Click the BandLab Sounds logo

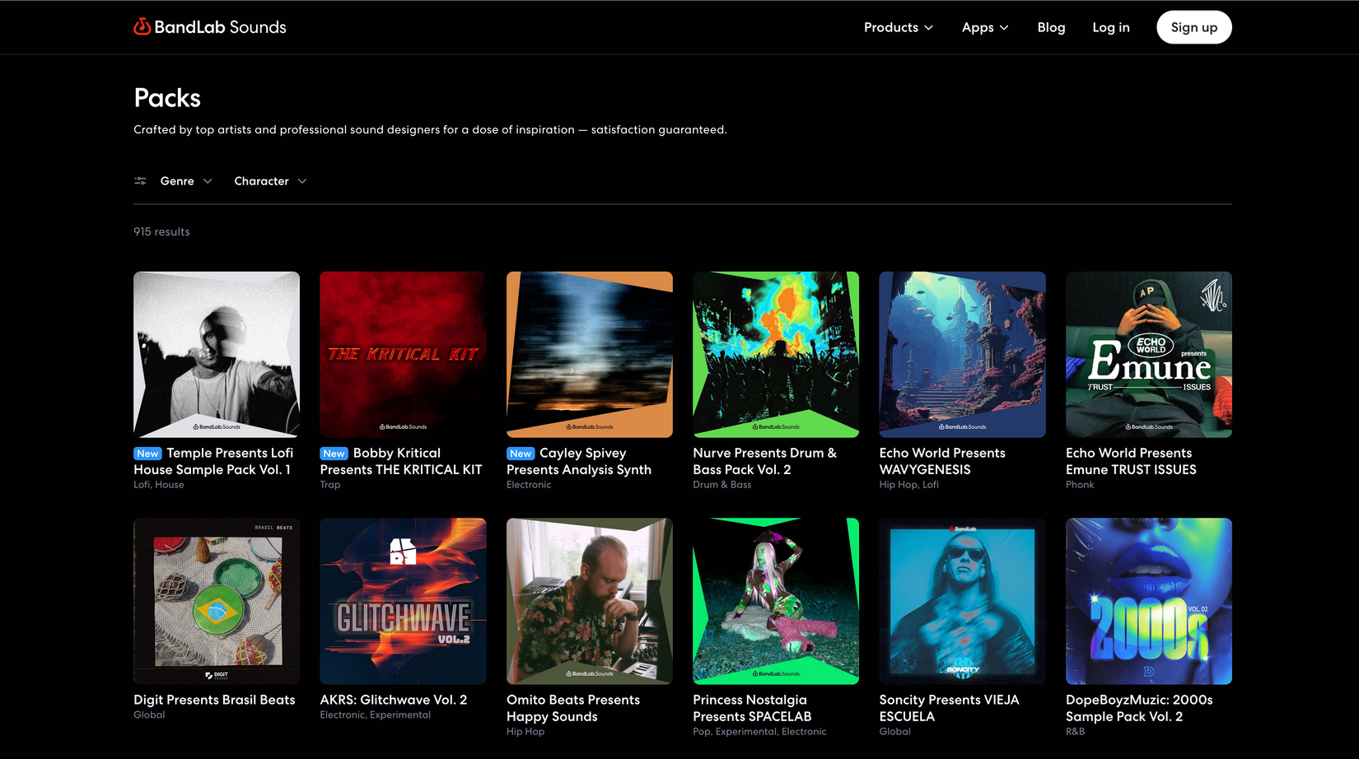click(x=209, y=26)
